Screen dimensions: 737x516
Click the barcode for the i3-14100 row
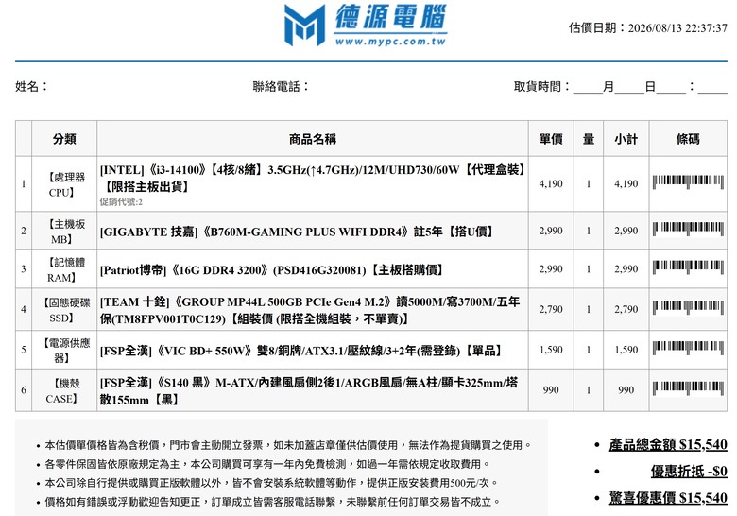click(688, 181)
